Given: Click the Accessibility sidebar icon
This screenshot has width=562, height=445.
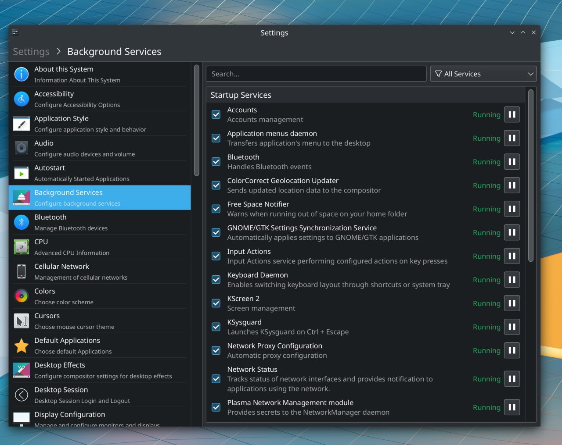Looking at the screenshot, I should click(x=21, y=99).
